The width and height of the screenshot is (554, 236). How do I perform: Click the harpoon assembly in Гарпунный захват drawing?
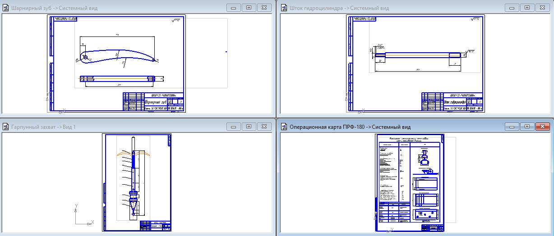(134, 178)
